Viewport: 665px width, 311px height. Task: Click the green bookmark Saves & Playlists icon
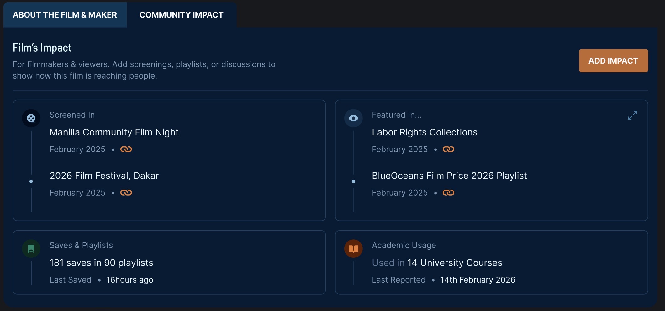pyautogui.click(x=31, y=249)
